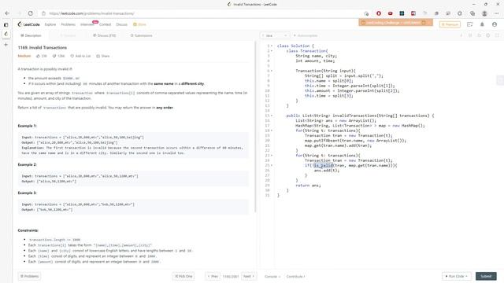
Task: Click the Share link
Action: (x=103, y=56)
